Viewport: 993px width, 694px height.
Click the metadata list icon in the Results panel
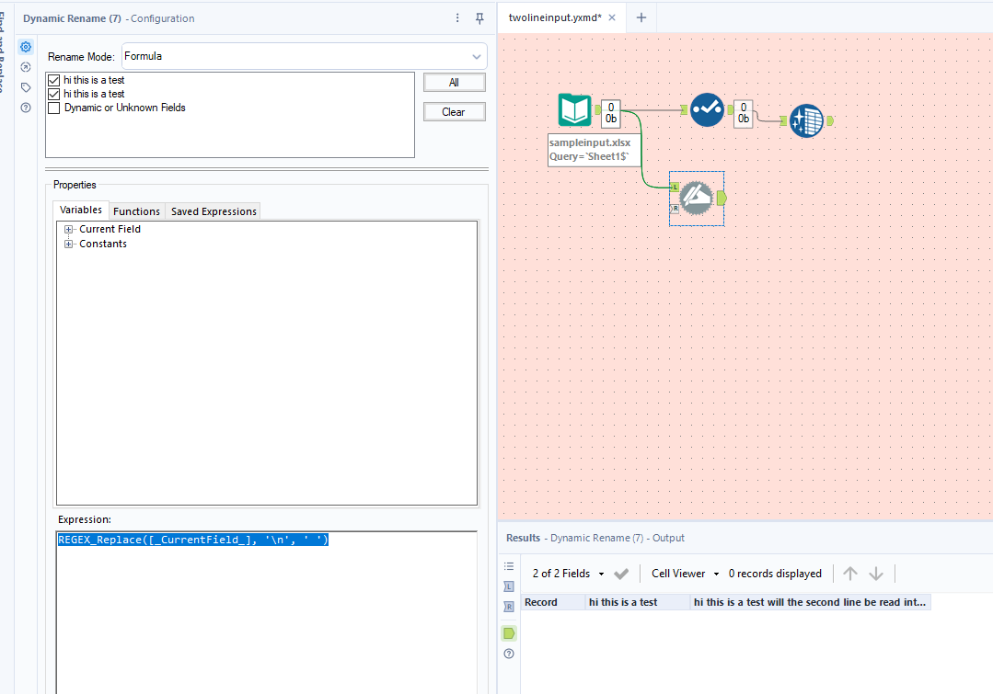tap(509, 566)
